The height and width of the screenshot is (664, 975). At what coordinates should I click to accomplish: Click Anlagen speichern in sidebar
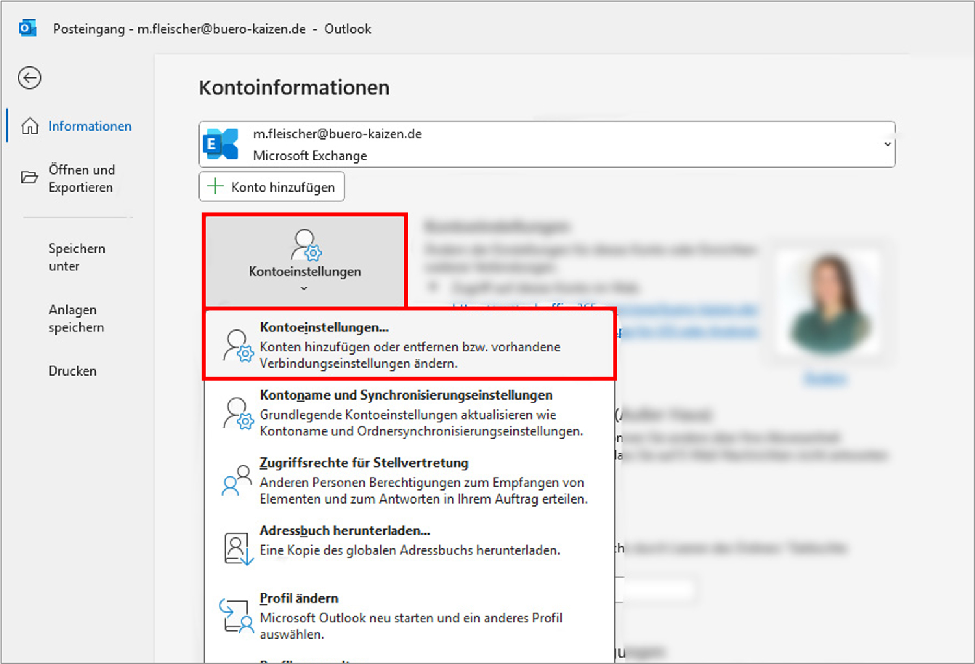[76, 318]
